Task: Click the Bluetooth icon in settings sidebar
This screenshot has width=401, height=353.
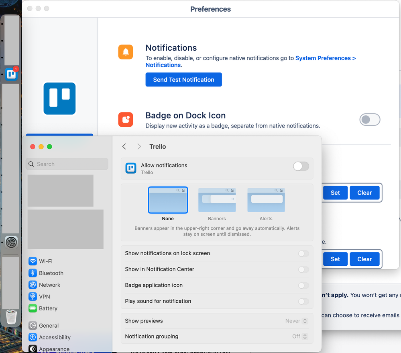Action: (x=33, y=273)
